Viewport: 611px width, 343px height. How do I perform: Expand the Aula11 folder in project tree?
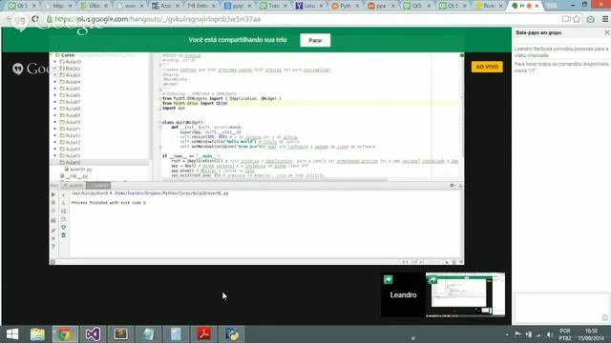(55, 129)
